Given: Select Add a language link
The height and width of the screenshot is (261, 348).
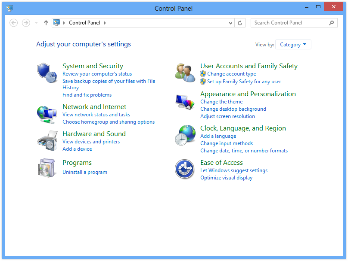Looking at the screenshot, I should coord(218,136).
